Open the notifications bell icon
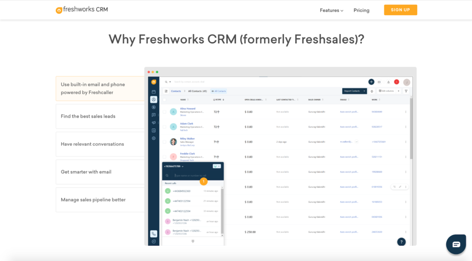This screenshot has width=472, height=261. (388, 82)
